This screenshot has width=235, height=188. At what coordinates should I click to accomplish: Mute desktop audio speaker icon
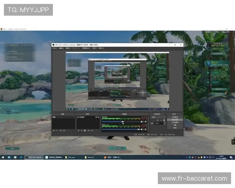142,122
